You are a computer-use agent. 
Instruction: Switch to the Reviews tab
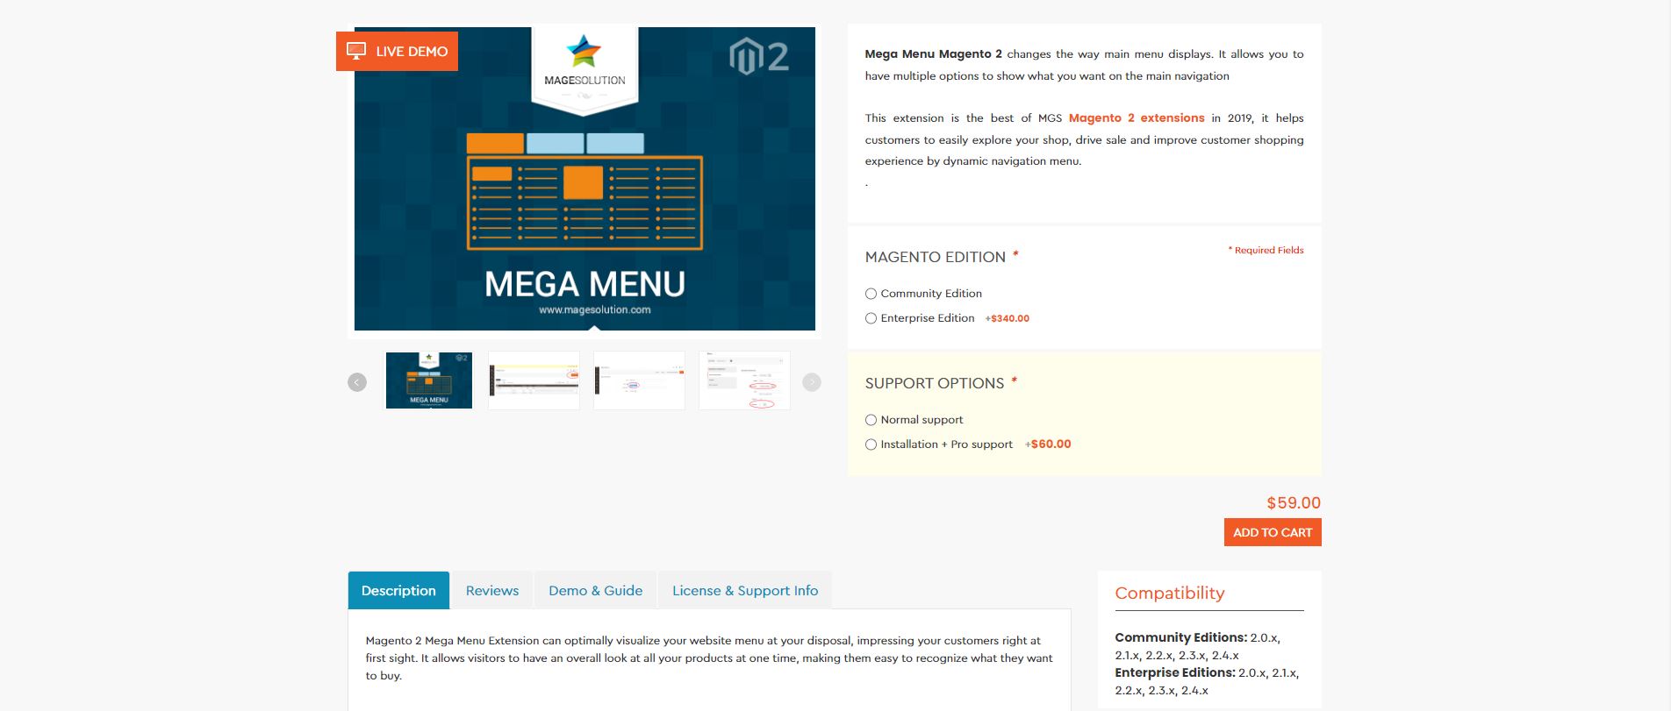tap(492, 590)
